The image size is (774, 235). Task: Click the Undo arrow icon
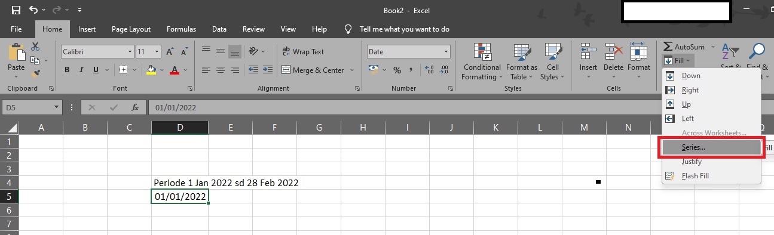[33, 10]
